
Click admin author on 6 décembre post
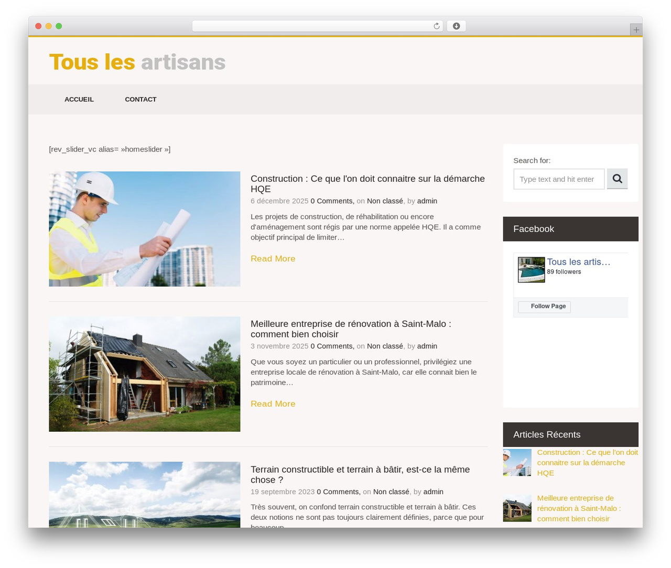point(427,201)
